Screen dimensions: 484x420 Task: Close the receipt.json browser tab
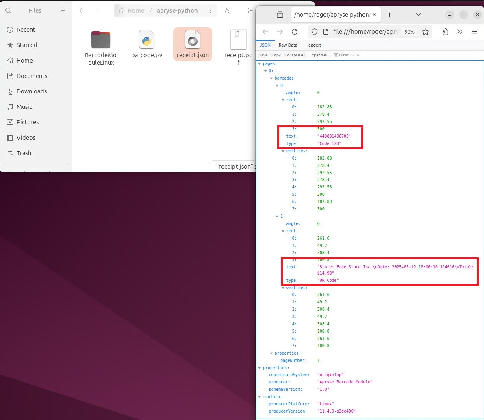(374, 15)
